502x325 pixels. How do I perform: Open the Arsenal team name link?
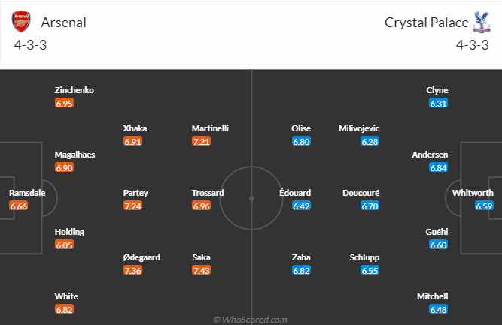point(64,23)
